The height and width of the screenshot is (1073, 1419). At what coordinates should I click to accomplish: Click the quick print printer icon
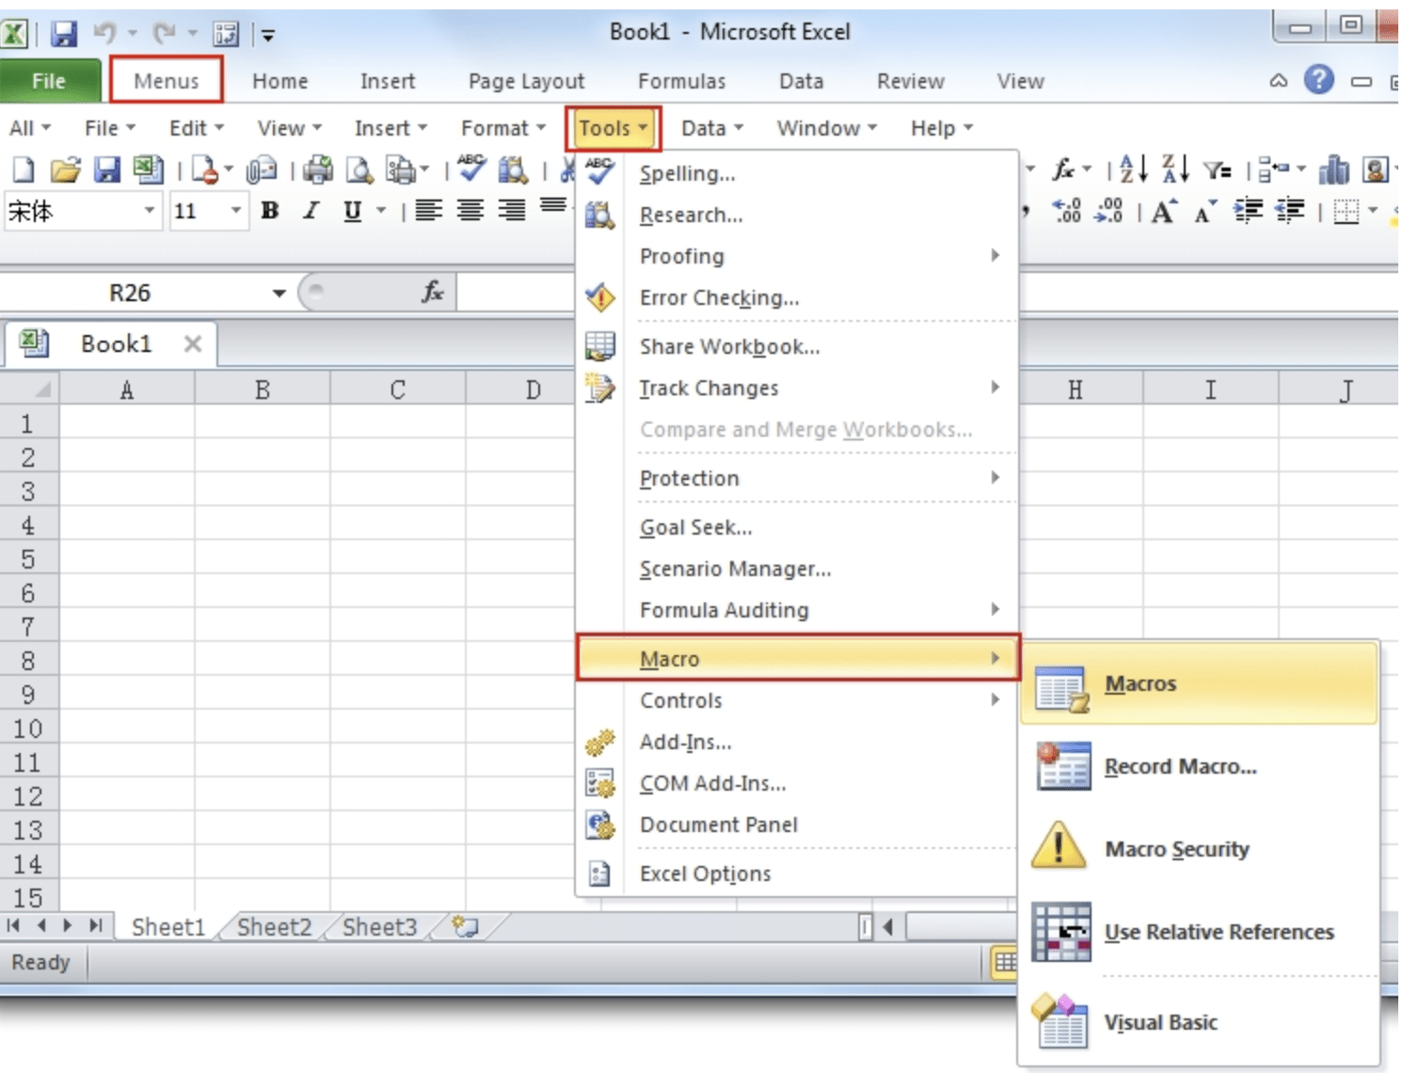318,170
